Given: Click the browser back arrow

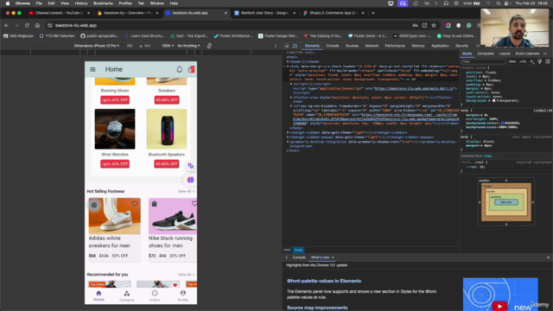Looking at the screenshot, I should tap(6, 25).
